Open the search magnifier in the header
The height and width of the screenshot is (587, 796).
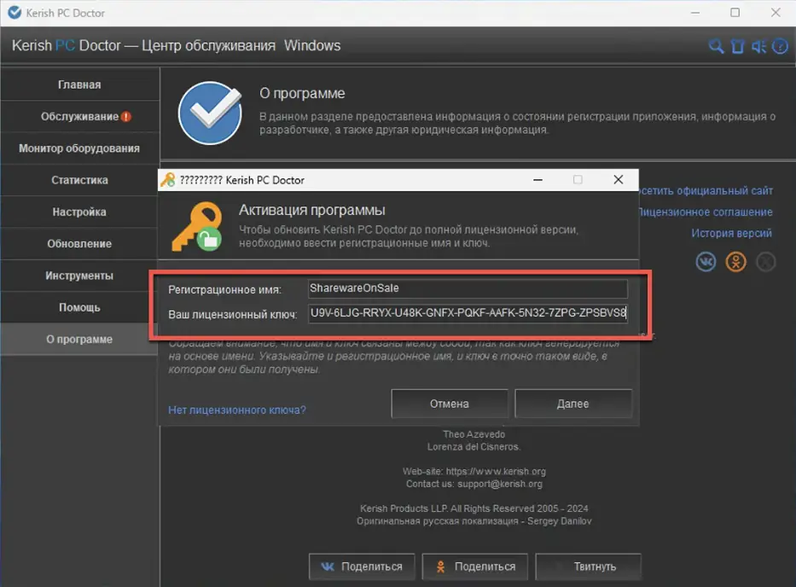[717, 46]
